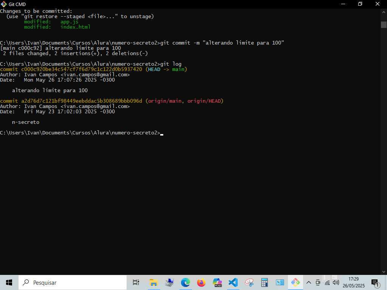Open the Snipping Tool icon
This screenshot has width=387, height=290.
click(x=249, y=282)
